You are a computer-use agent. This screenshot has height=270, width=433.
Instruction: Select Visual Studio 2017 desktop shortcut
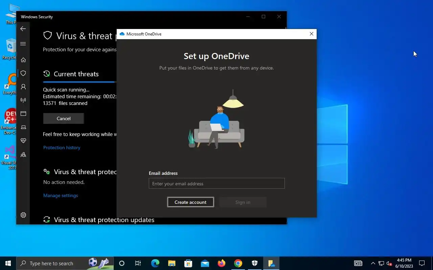coord(8,157)
